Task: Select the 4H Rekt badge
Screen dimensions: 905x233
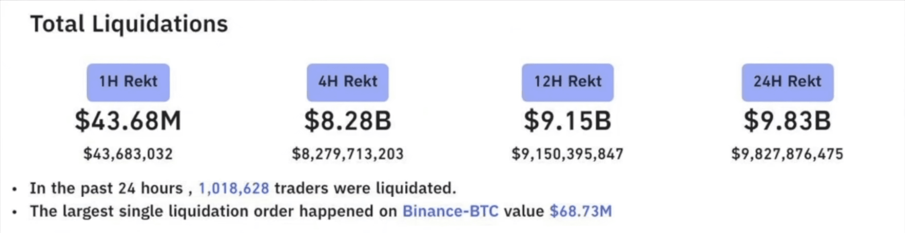Action: pyautogui.click(x=347, y=82)
